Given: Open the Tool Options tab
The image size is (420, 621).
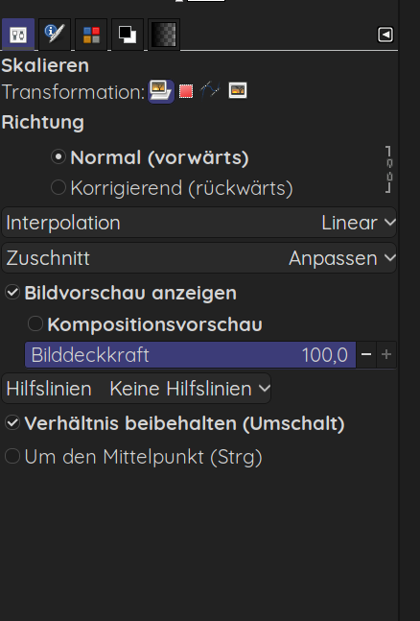Looking at the screenshot, I should (18, 34).
